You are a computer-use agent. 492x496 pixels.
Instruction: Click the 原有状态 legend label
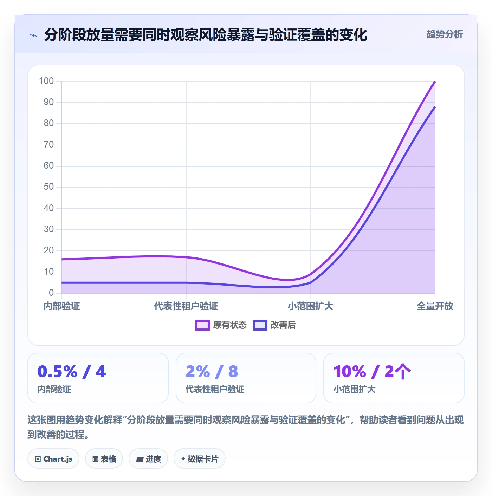point(230,325)
